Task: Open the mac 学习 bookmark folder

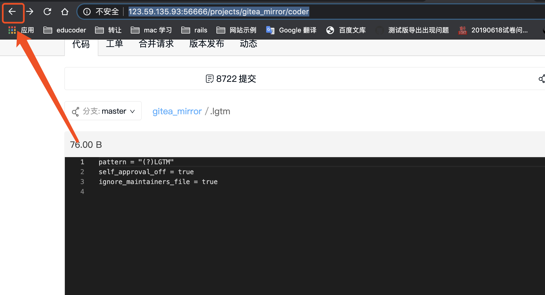Action: point(151,30)
